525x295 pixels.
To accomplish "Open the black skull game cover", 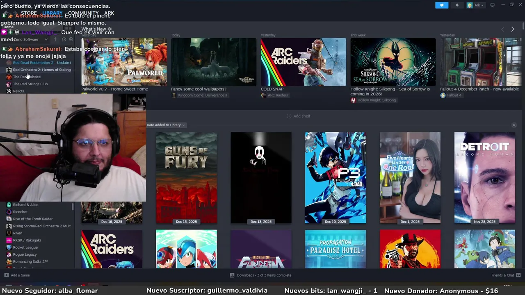I will coord(261,178).
